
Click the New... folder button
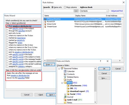pos(104,78)
